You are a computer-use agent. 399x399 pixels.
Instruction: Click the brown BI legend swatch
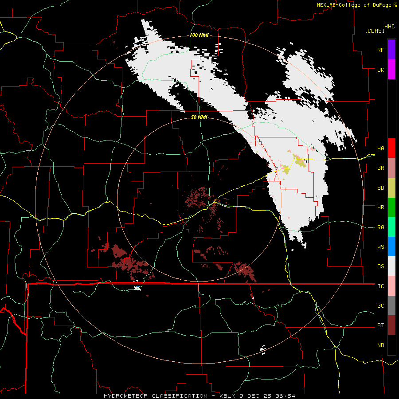[x=391, y=325]
